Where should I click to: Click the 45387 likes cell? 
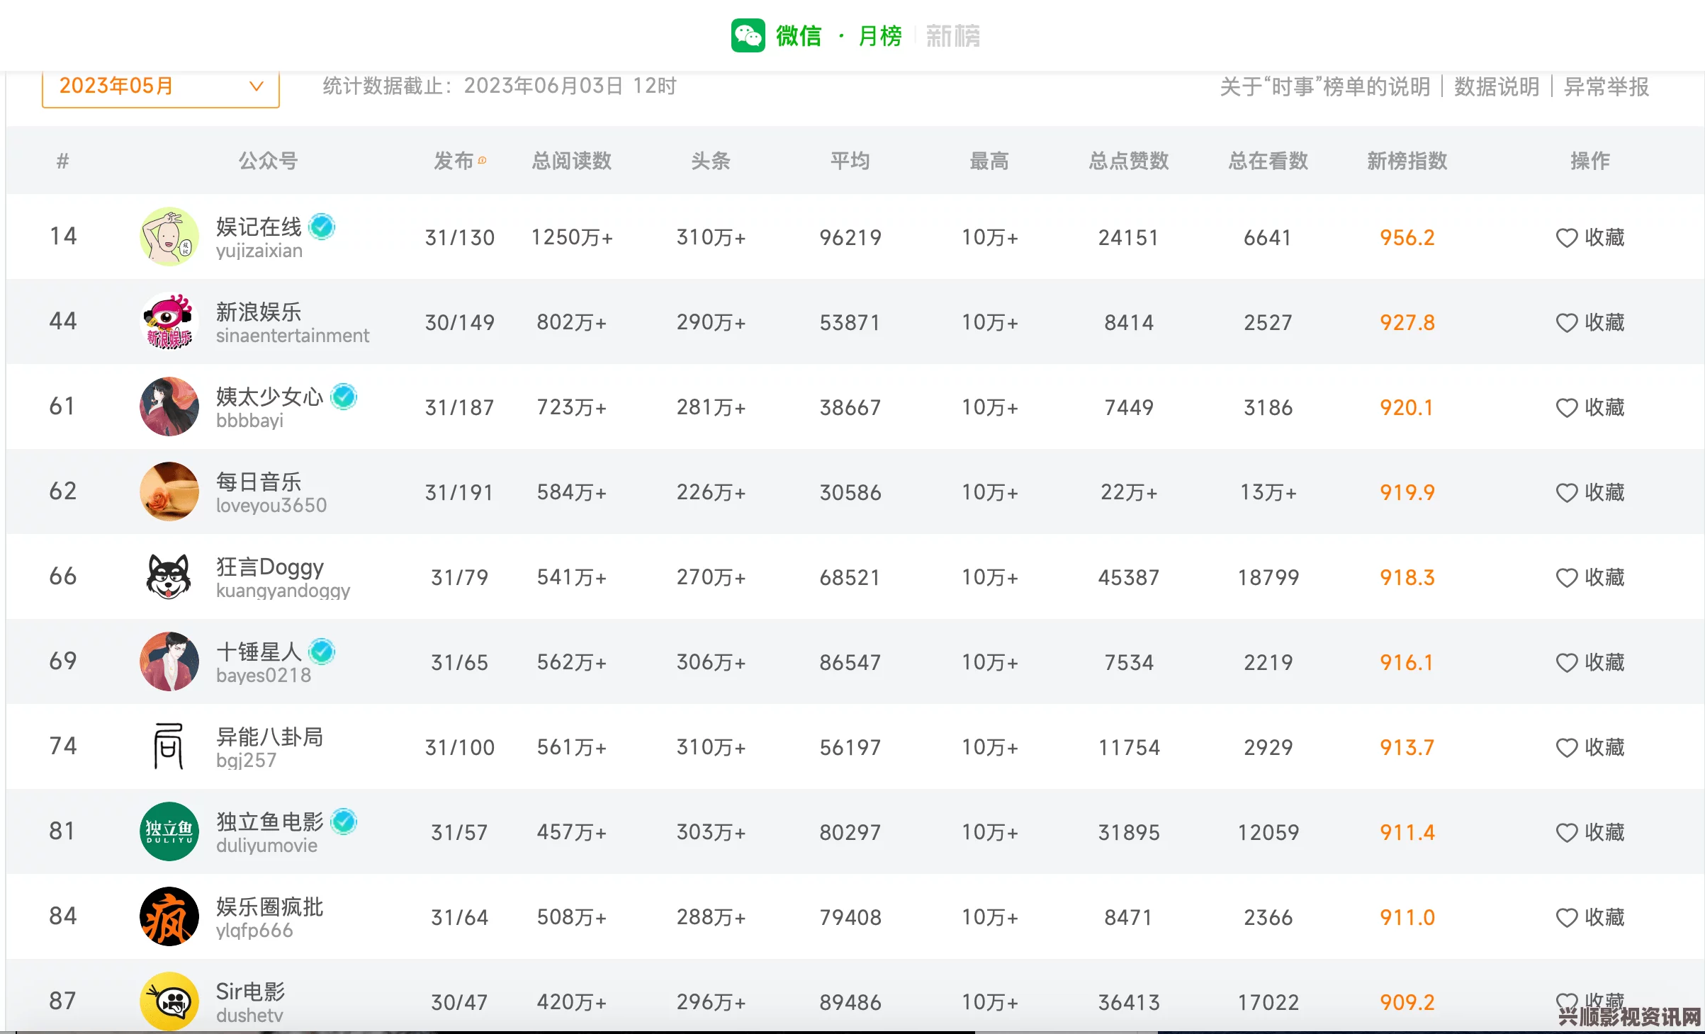(x=1129, y=578)
